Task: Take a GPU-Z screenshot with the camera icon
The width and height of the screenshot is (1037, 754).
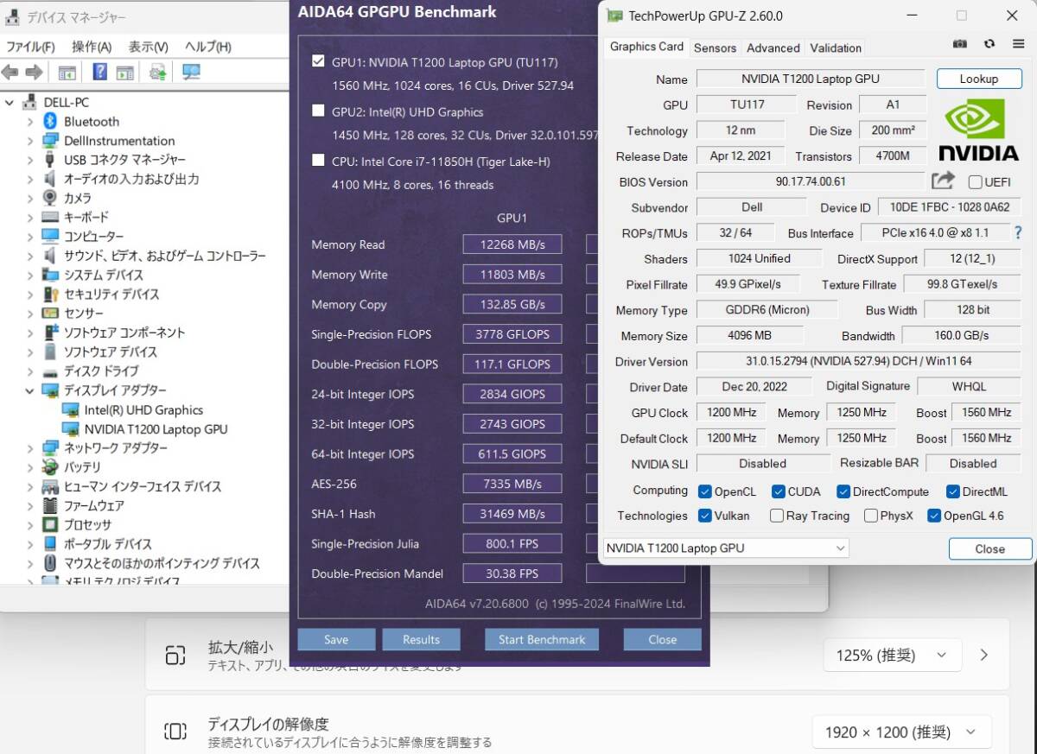Action: tap(960, 43)
